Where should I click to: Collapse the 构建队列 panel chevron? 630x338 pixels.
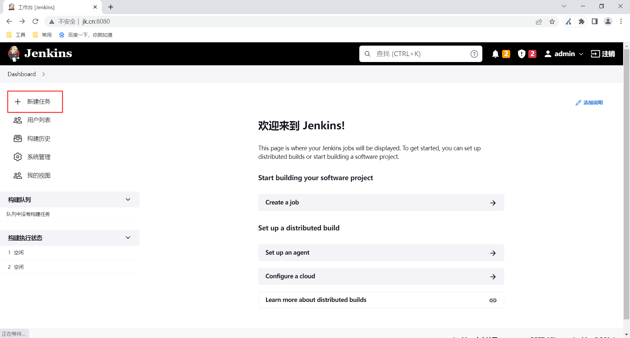point(128,200)
